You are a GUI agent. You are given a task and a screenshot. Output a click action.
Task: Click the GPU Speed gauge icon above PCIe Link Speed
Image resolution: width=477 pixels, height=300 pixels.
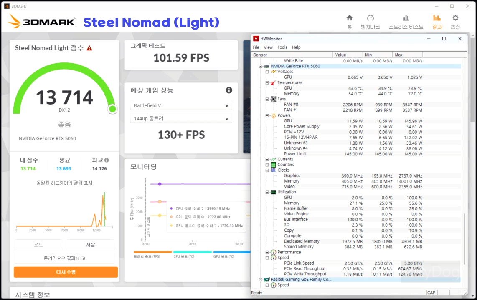click(273, 257)
